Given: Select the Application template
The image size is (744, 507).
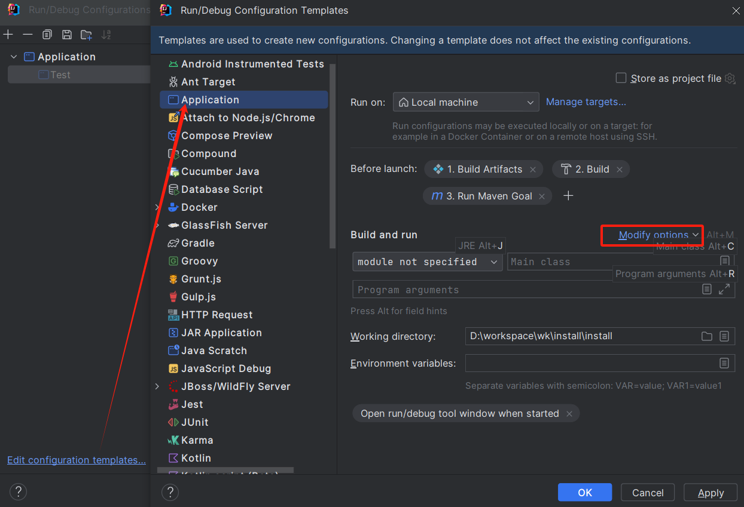Looking at the screenshot, I should 244,100.
